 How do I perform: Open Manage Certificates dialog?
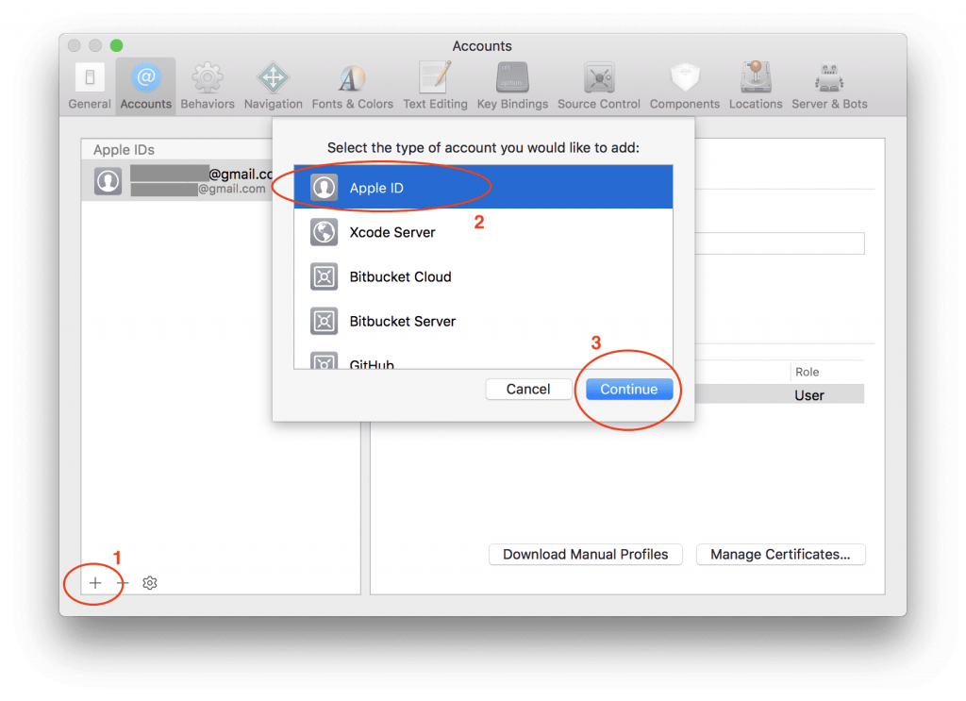pos(780,555)
